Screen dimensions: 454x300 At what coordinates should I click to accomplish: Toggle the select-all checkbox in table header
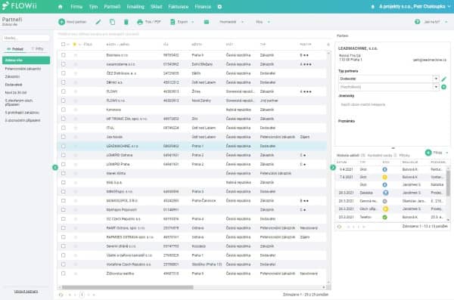pos(63,45)
